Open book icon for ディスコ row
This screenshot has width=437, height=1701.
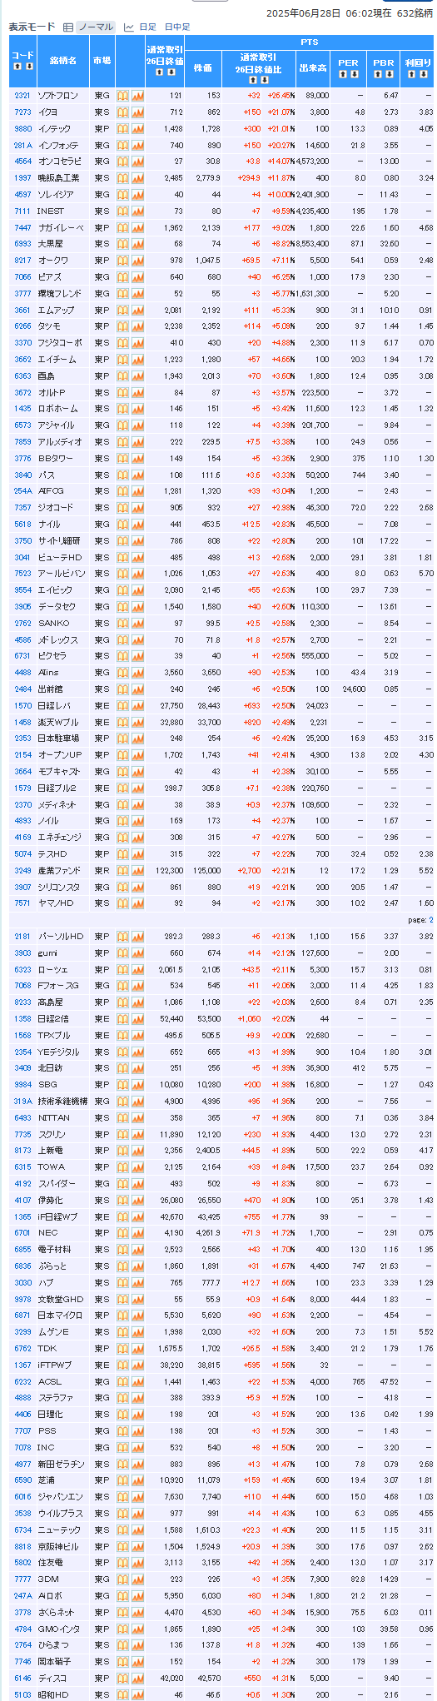coord(122,1678)
